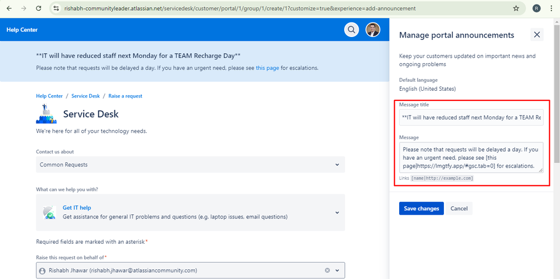Edit the Message title field
This screenshot has width=560, height=279.
coord(471,118)
